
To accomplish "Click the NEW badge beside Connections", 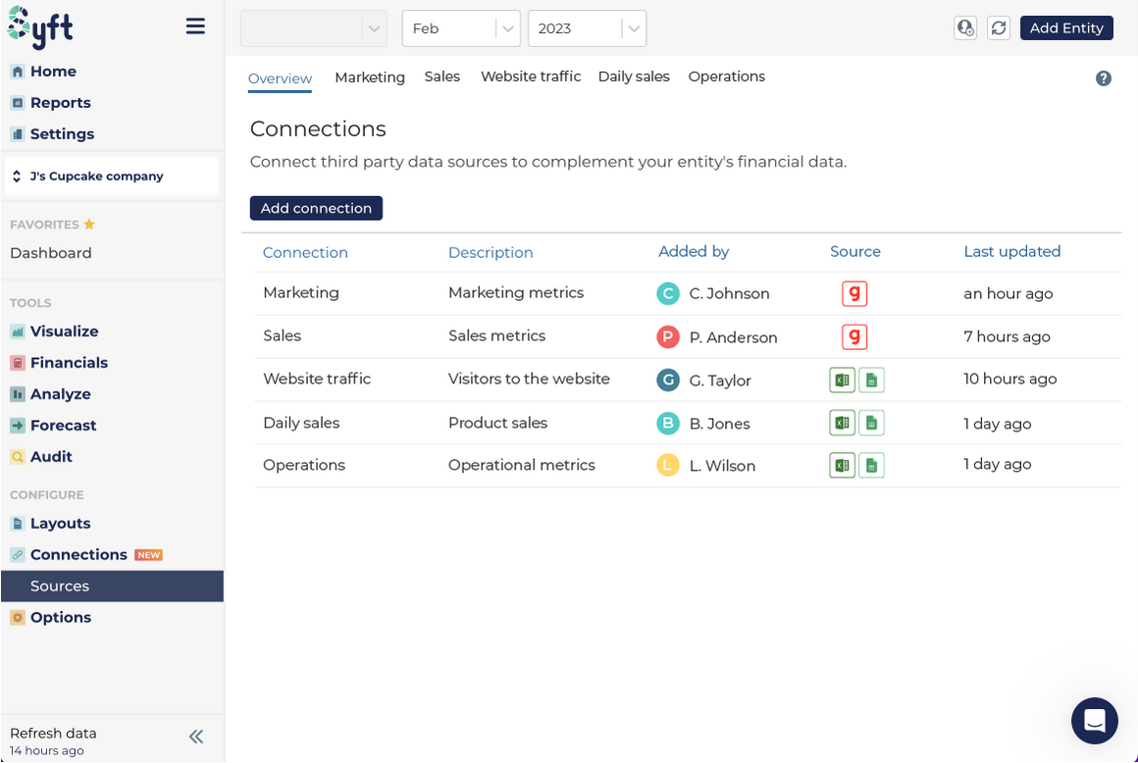I will 149,555.
